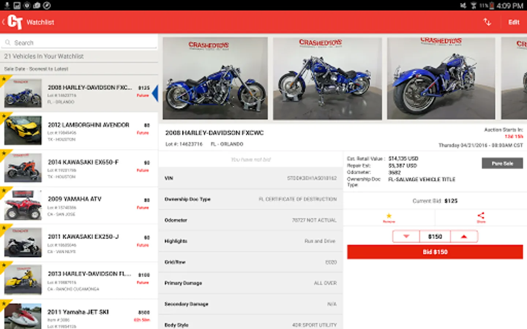Select 2014 Kawasaki EX650-F watchlist row
This screenshot has height=329, width=527.
click(79, 168)
